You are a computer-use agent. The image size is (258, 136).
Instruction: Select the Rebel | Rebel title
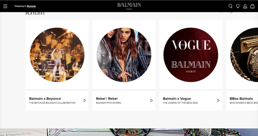point(107,99)
